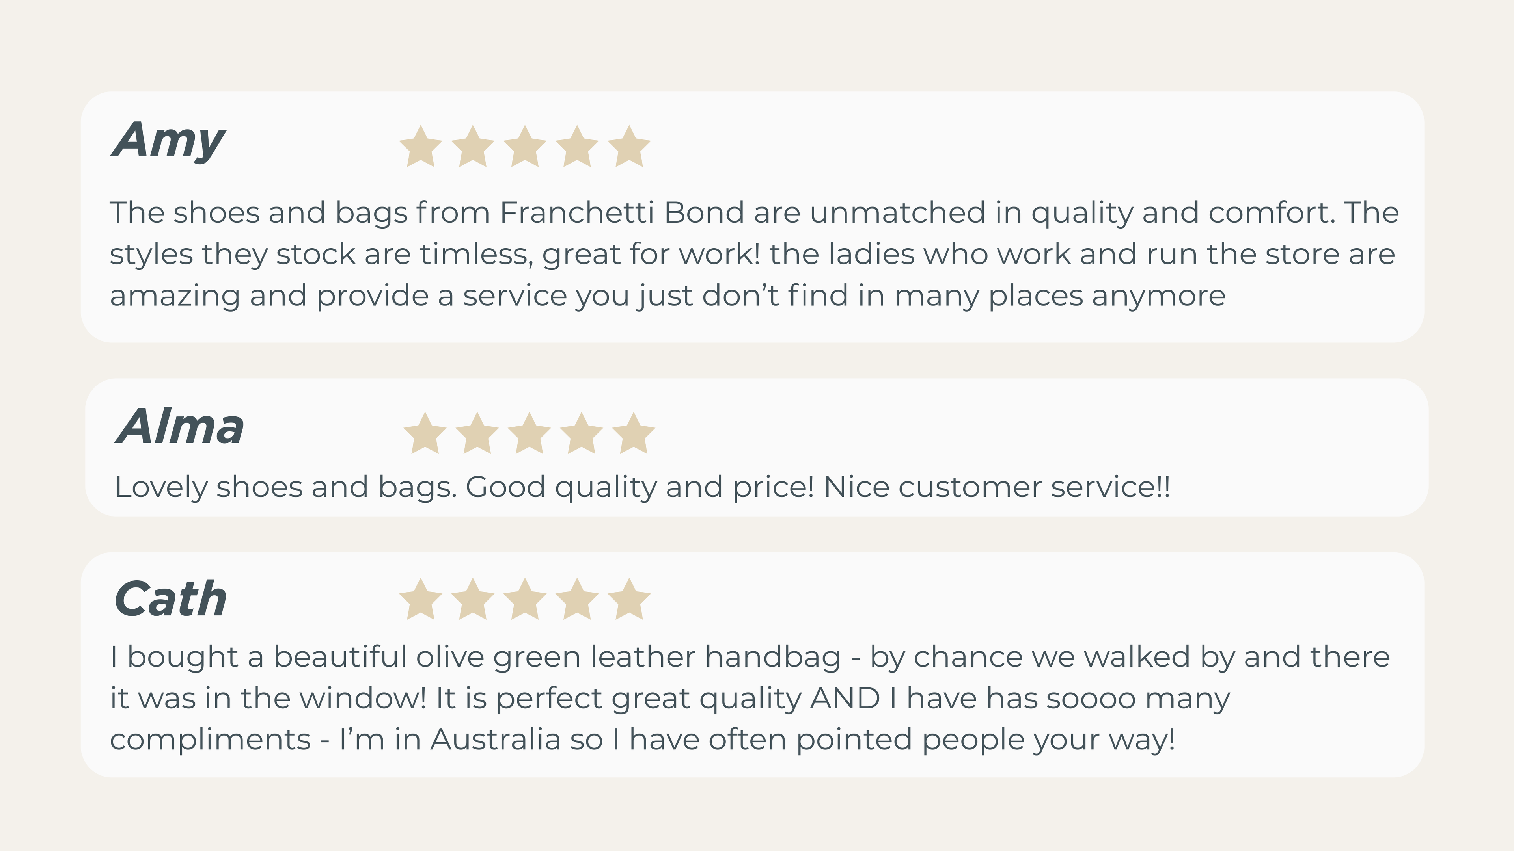The image size is (1514, 851).
Task: Click the first star in Amy's rating
Action: tap(420, 147)
